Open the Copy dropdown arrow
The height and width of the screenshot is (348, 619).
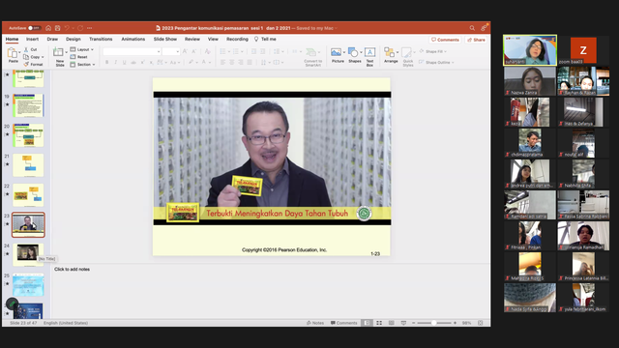[43, 57]
